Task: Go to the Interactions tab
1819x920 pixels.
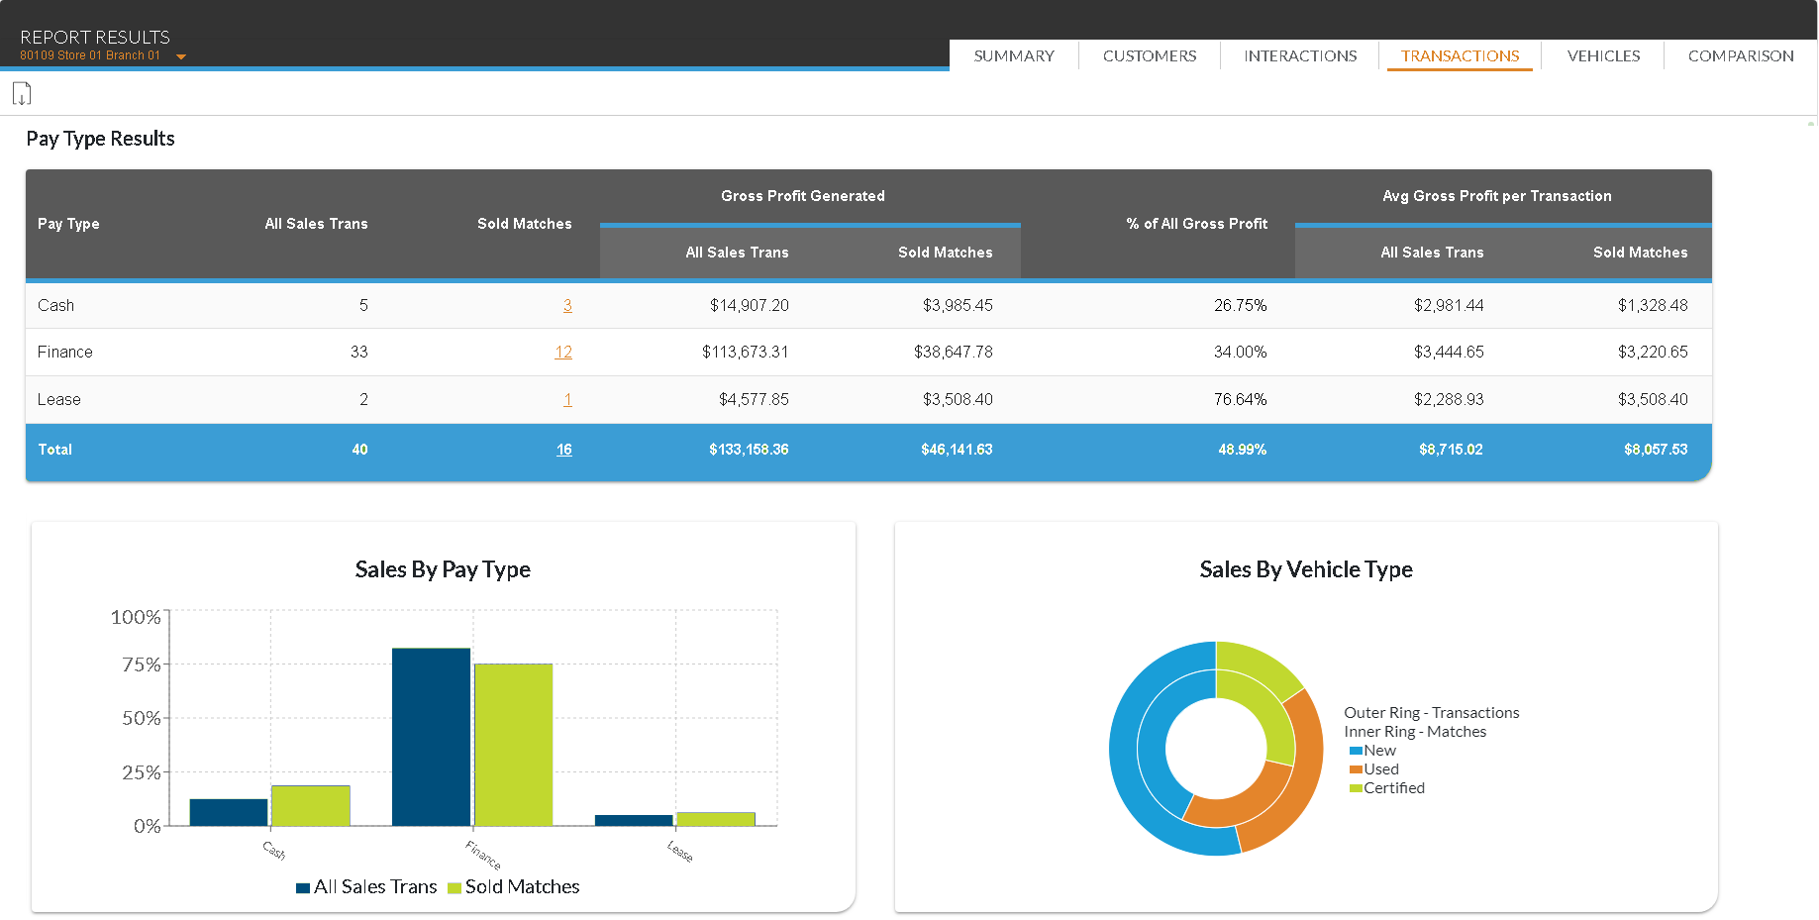Action: tap(1299, 56)
